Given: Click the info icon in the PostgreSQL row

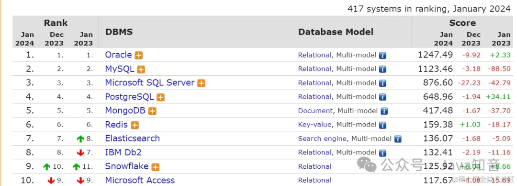Looking at the screenshot, I should pyautogui.click(x=382, y=97).
